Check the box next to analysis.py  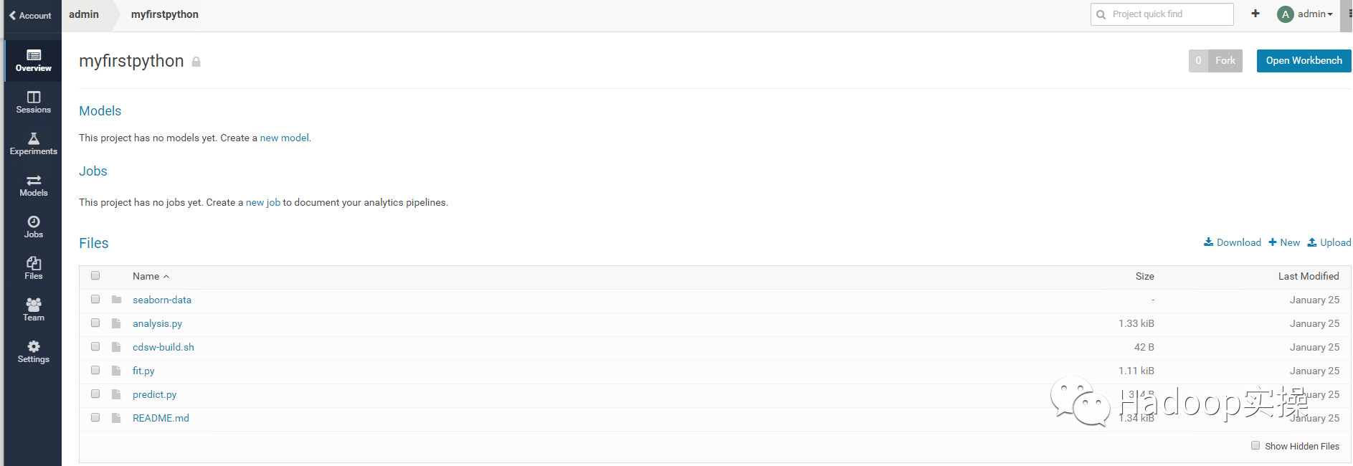95,323
